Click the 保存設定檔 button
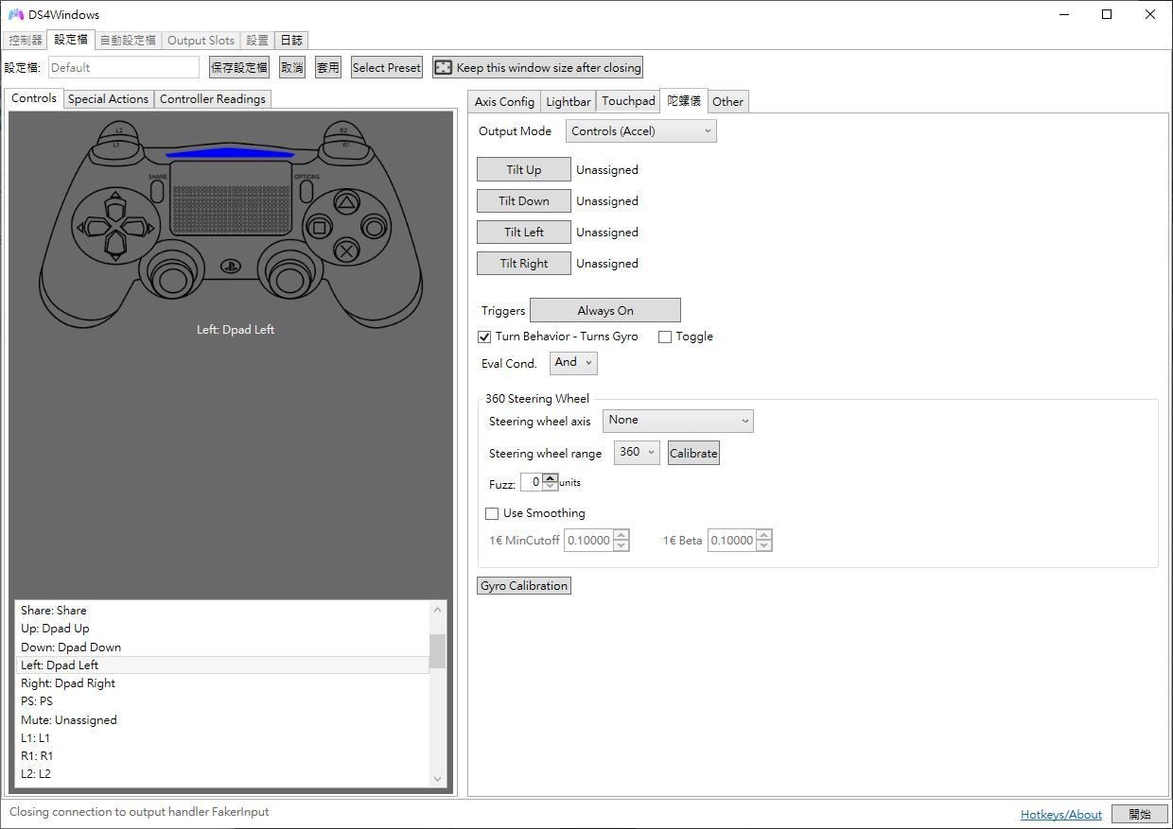The width and height of the screenshot is (1173, 829). (x=239, y=67)
